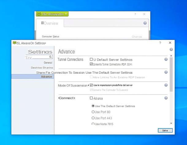Select Use Port 80 radio option
Screen dimensions: 187x145
(x=93, y=112)
